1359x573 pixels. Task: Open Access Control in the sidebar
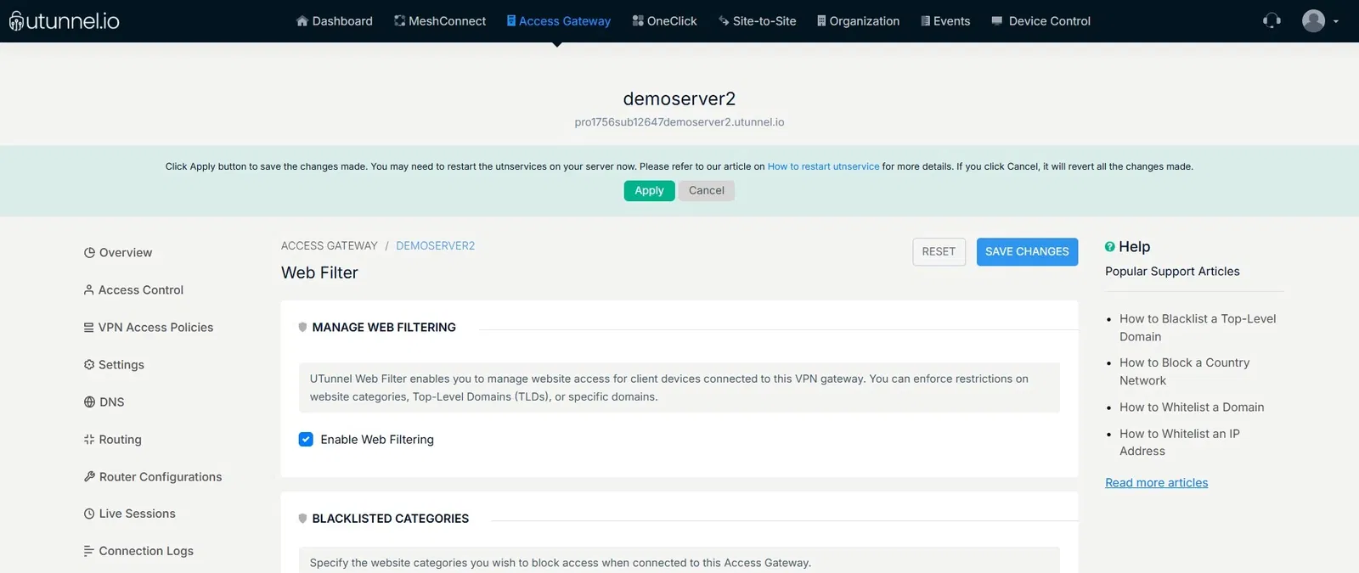[133, 290]
